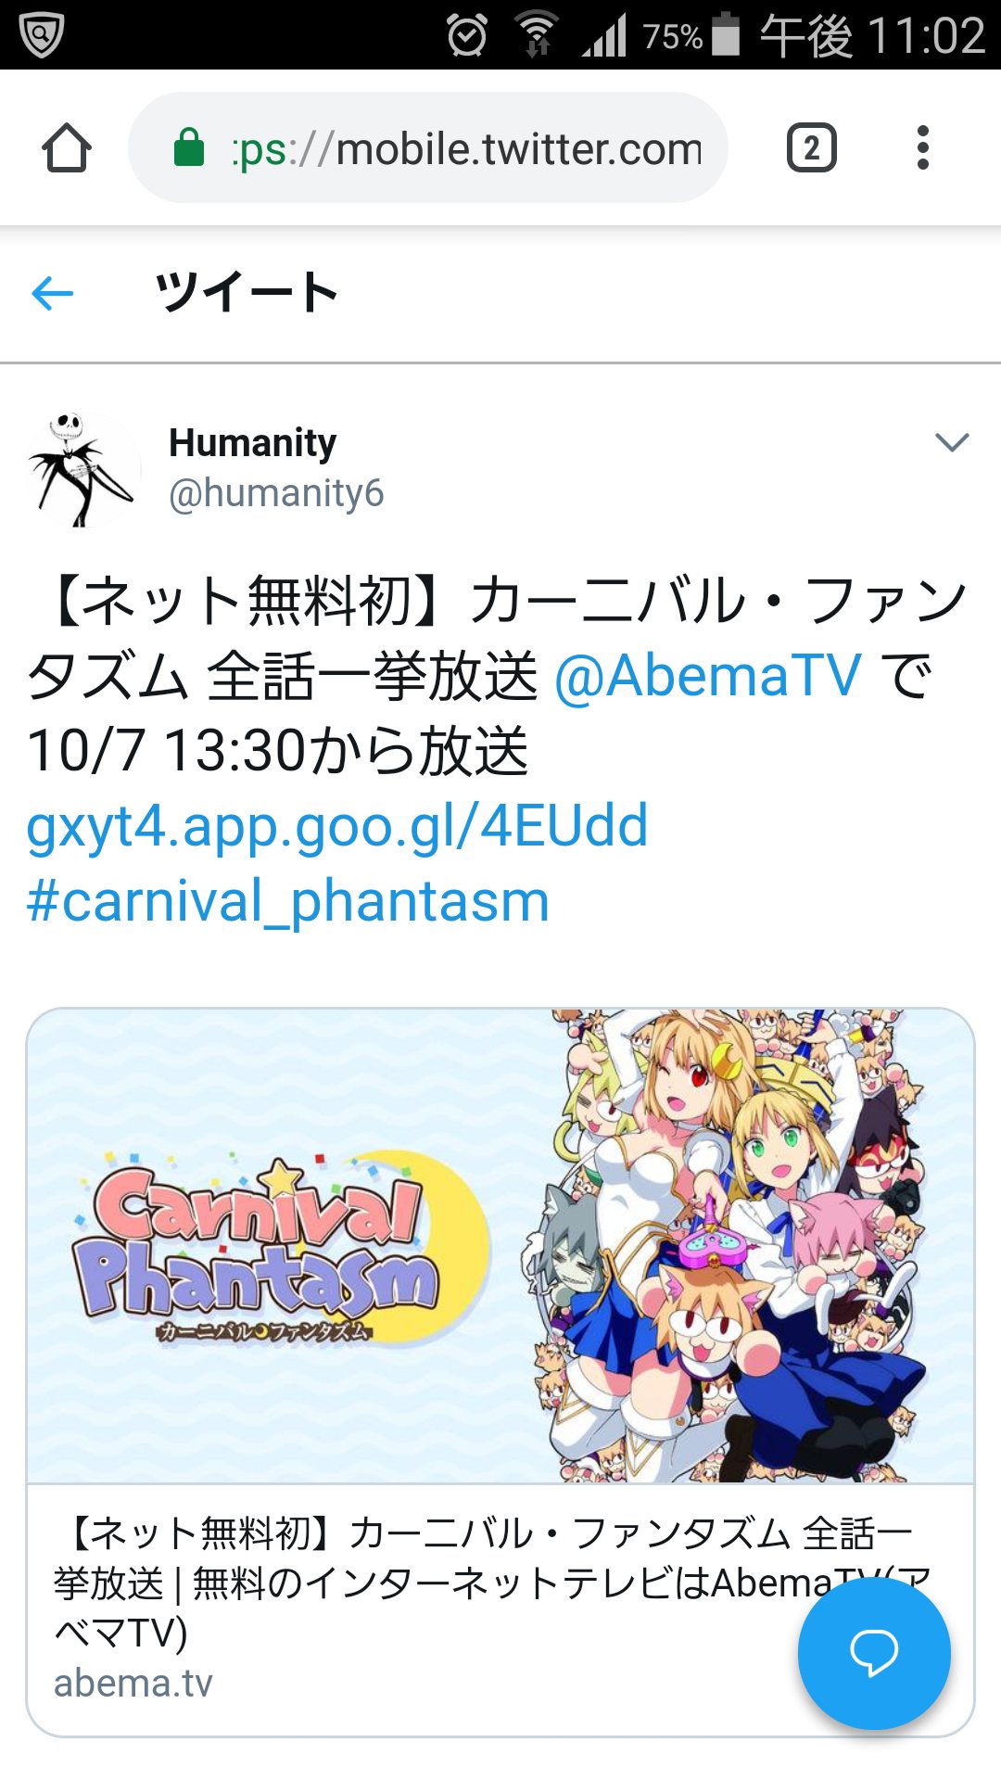
Task: Open the abema.tv link card title
Action: pos(492,1583)
